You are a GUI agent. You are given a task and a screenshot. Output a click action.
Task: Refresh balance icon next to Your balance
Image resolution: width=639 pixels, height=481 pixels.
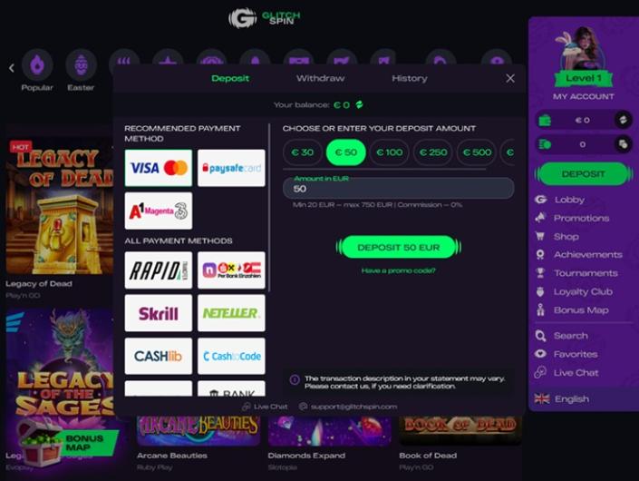359,105
